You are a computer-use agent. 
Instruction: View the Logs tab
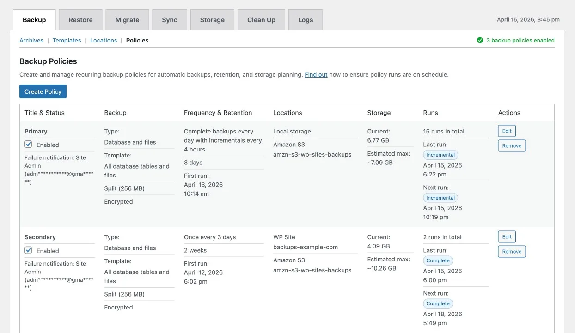click(306, 20)
